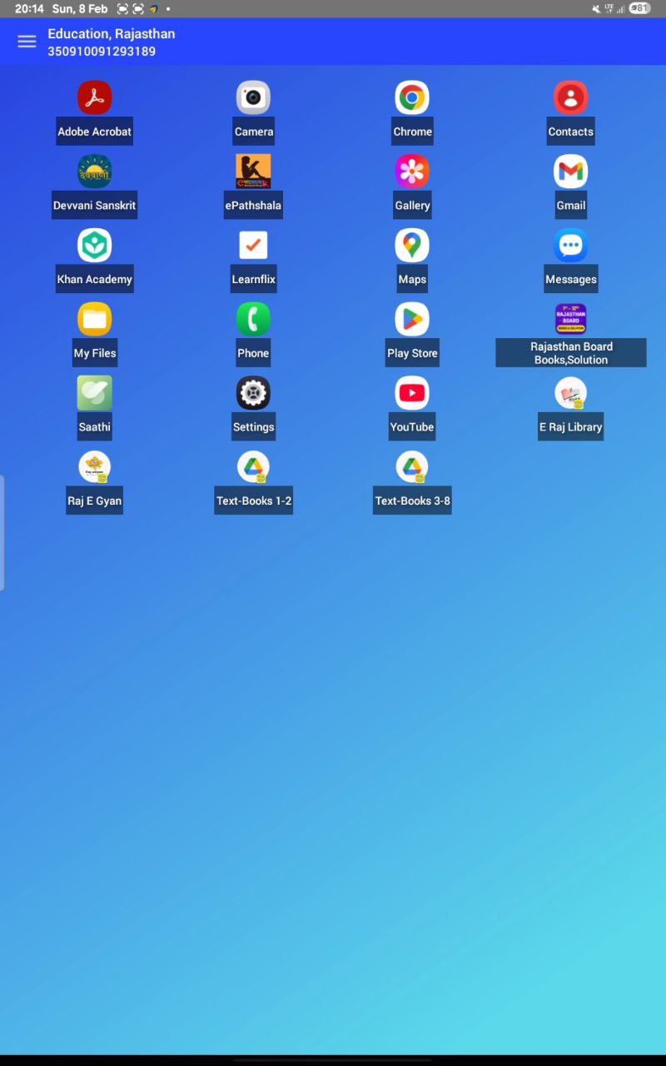
Task: Open the Saathi app
Action: [x=94, y=392]
